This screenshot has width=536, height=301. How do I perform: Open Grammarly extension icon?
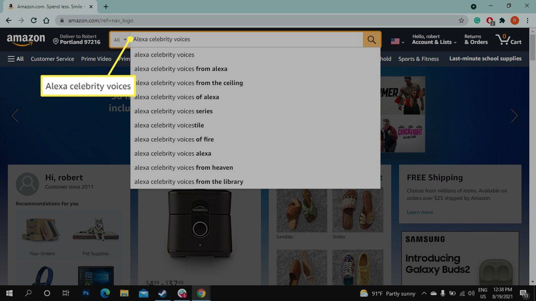[477, 20]
